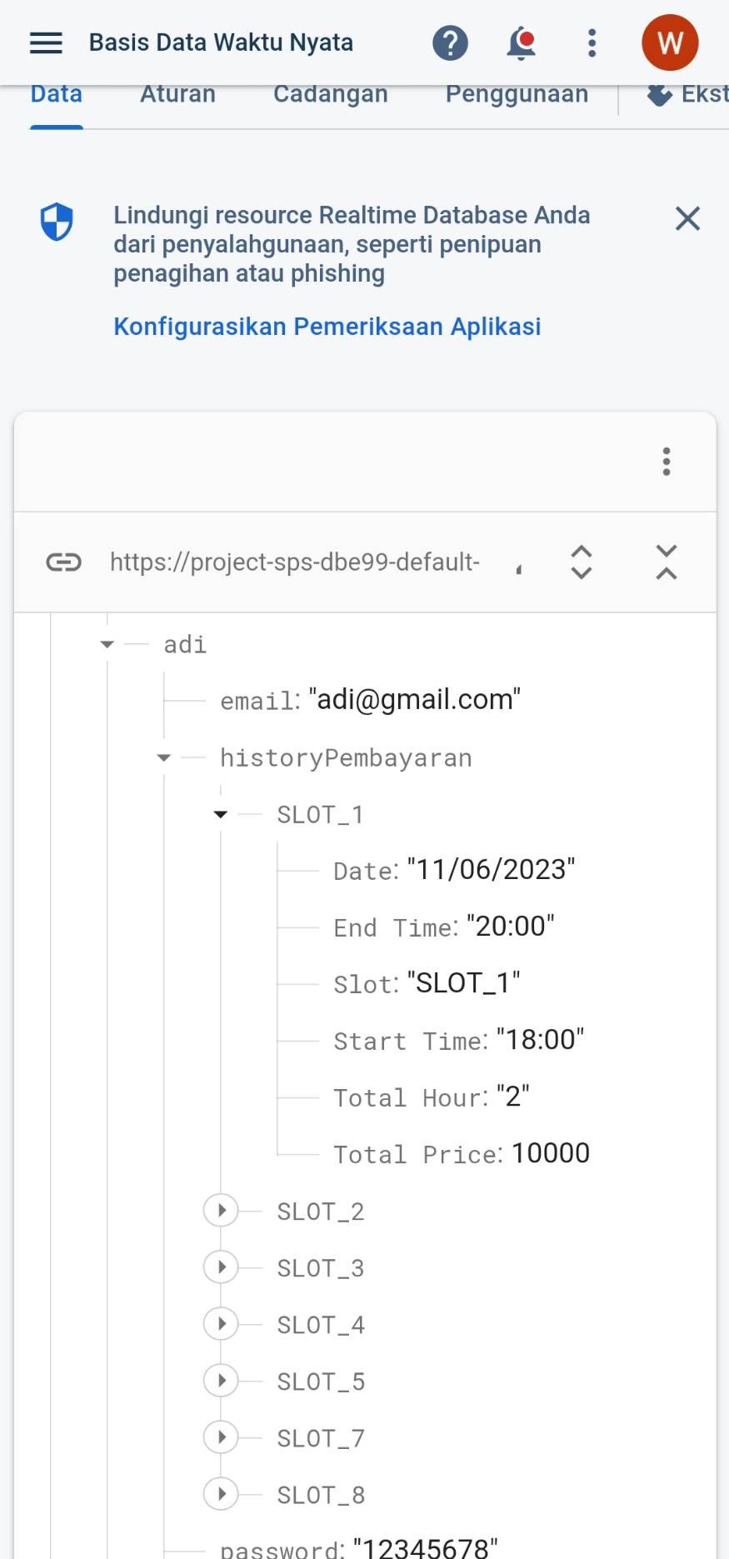This screenshot has width=729, height=1559.
Task: Copy database URL via link icon
Action: [x=63, y=562]
